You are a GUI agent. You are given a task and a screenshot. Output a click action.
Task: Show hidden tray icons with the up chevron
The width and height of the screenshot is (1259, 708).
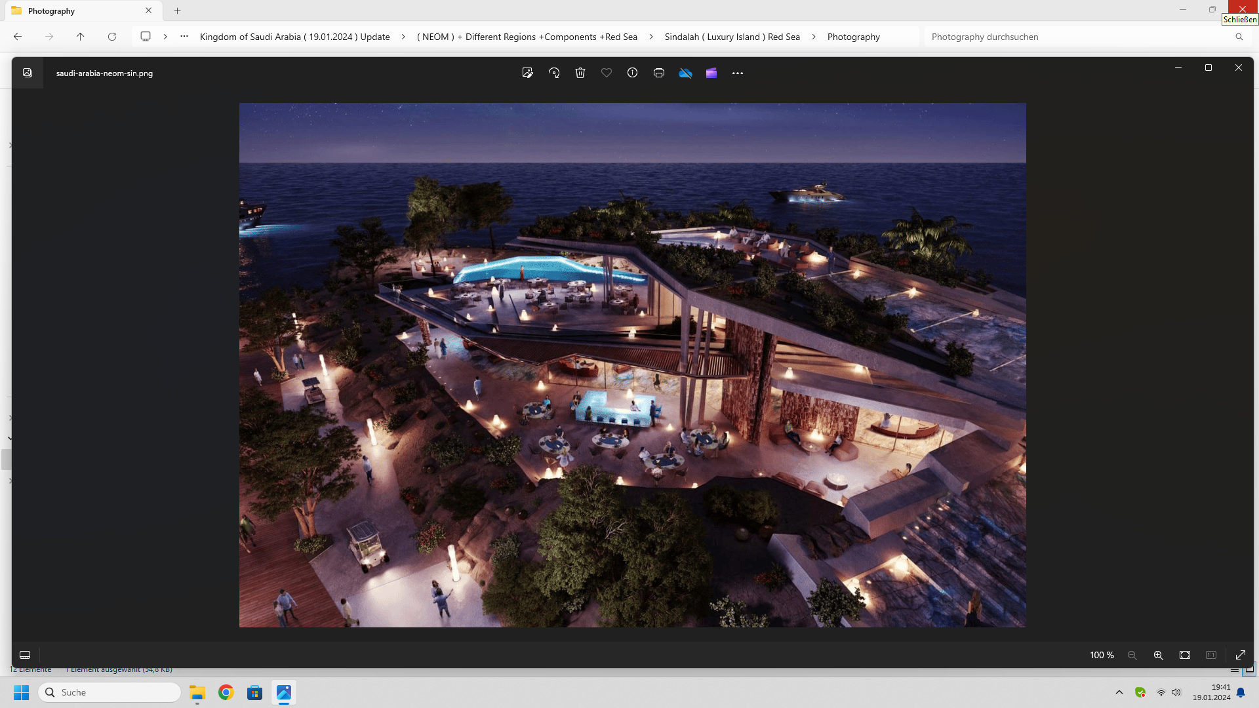pos(1119,692)
